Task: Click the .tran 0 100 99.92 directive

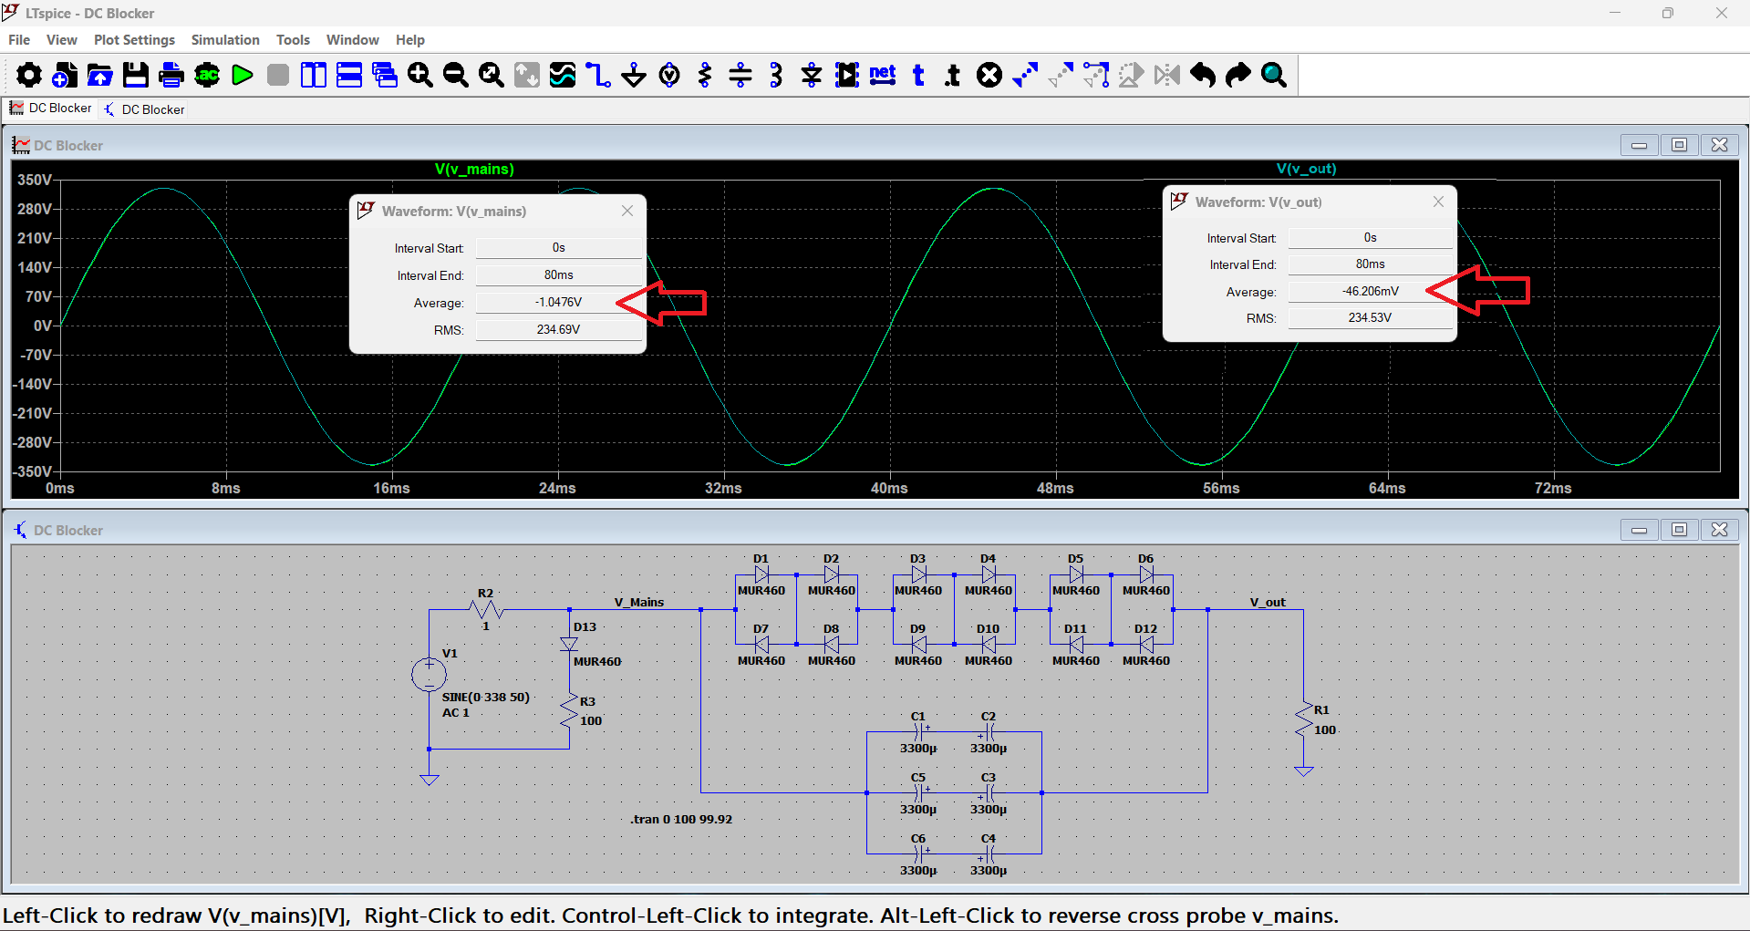Action: (681, 819)
